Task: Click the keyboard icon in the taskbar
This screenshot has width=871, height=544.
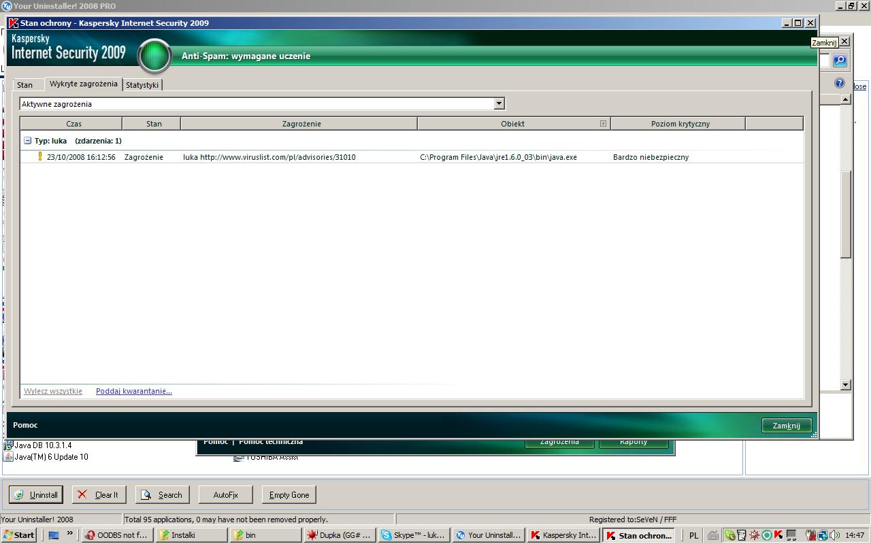Action: coord(712,536)
